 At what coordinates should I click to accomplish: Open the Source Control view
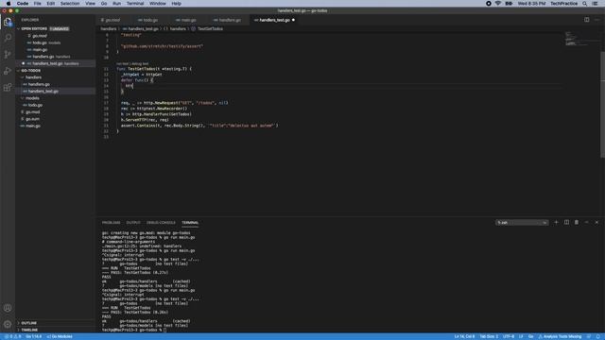[x=8, y=55]
